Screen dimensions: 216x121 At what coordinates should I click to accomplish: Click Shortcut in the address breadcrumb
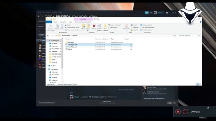[75, 36]
